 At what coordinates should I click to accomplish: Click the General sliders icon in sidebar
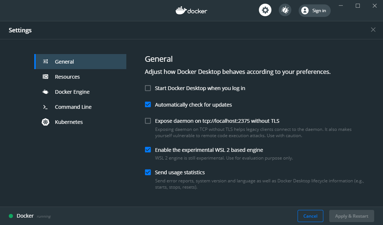click(x=46, y=61)
